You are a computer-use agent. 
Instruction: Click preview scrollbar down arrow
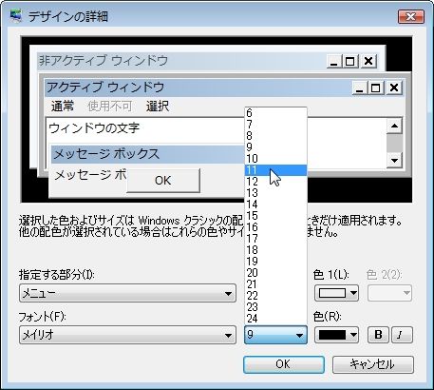[x=394, y=161]
